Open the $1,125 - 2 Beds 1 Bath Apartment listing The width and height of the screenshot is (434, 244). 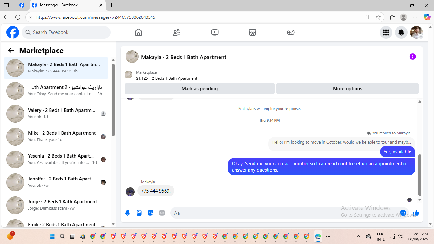pos(166,78)
